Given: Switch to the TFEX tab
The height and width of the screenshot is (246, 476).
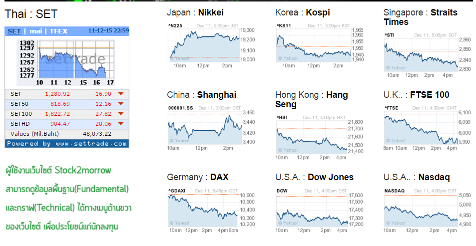Looking at the screenshot, I should tap(58, 31).
